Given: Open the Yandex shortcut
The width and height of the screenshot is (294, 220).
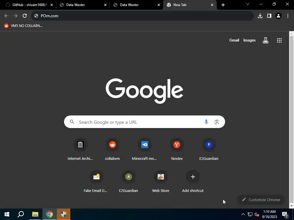Looking at the screenshot, I should pos(177,150).
